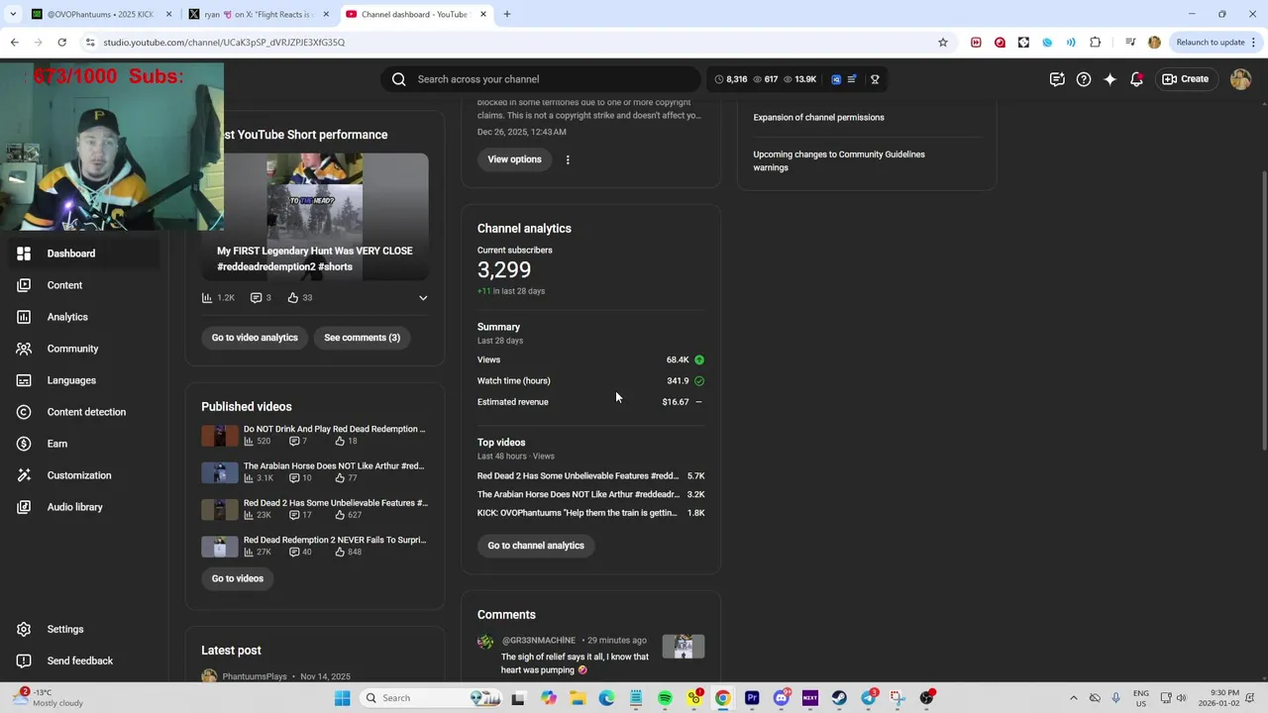
Task: Click the comment's video thumbnail
Action: (x=684, y=648)
